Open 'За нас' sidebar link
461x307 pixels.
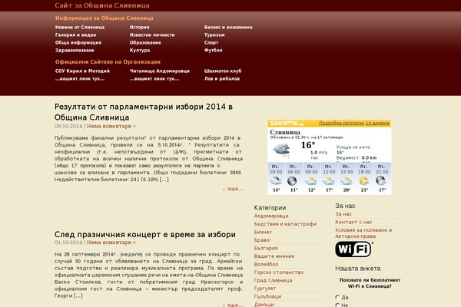point(343,214)
